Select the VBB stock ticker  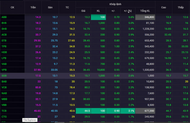pyautogui.click(x=4, y=105)
